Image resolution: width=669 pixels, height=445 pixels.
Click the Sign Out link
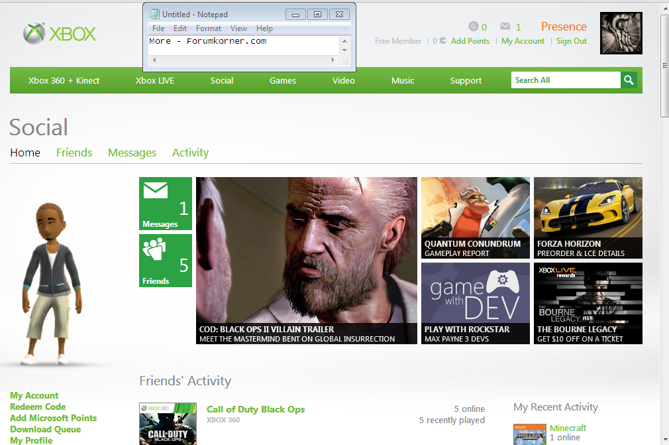[571, 41]
